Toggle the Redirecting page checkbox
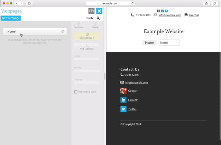The height and width of the screenshot is (145, 221). [x=76, y=92]
